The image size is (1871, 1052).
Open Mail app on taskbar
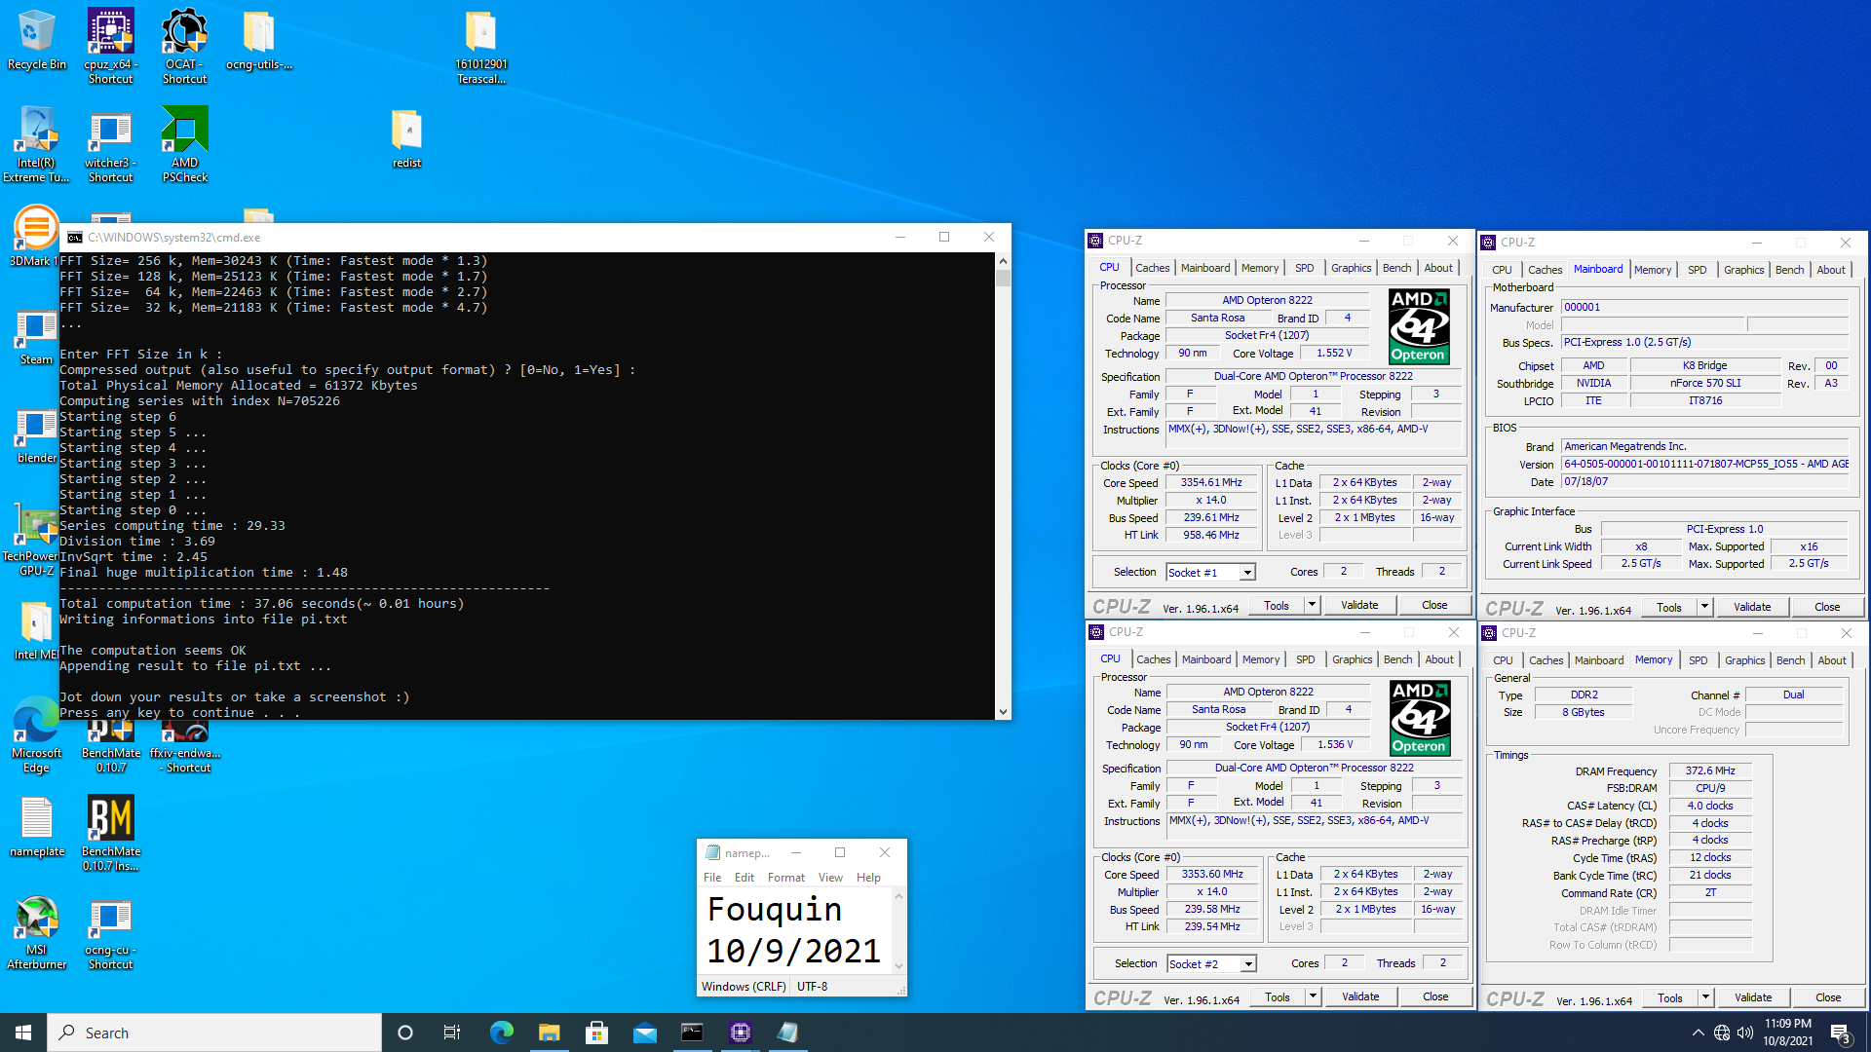(x=644, y=1033)
